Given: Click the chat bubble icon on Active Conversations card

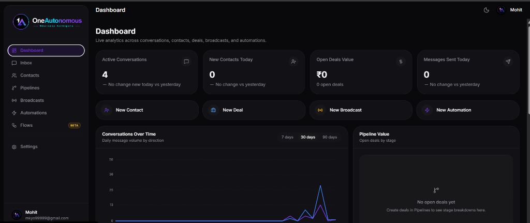Looking at the screenshot, I should tap(186, 62).
